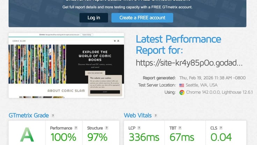Click the 'Latest Performance Report for:' heading
The height and width of the screenshot is (145, 257).
click(x=178, y=44)
